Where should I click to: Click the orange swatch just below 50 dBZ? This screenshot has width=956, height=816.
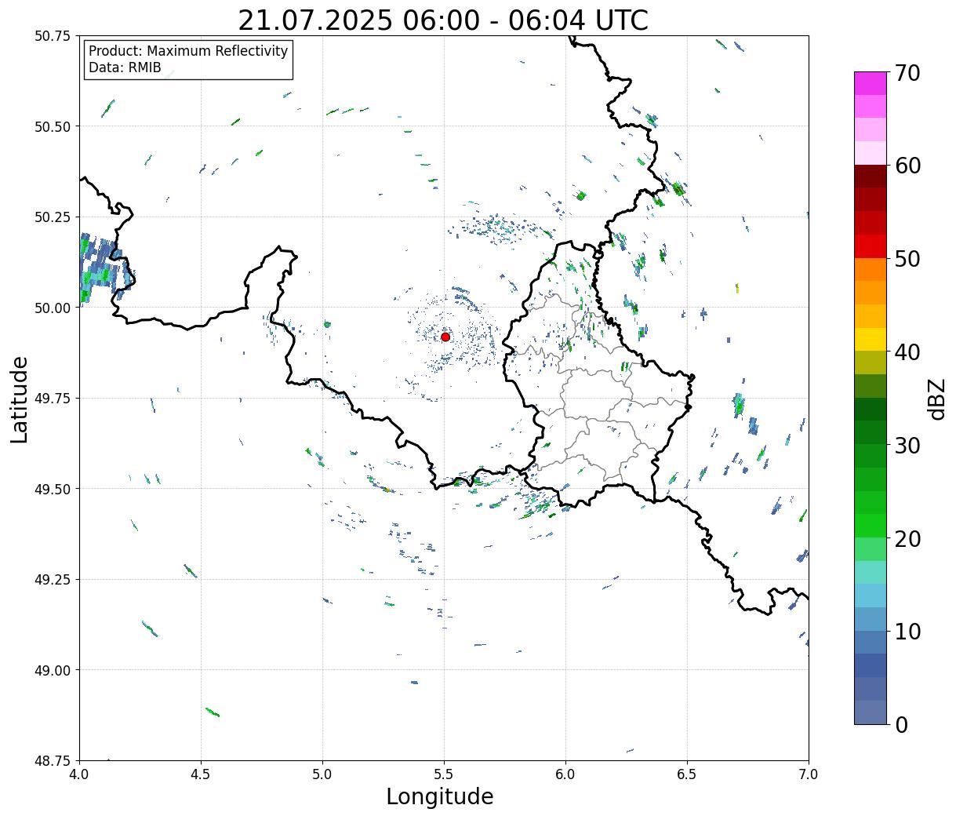pyautogui.click(x=871, y=270)
